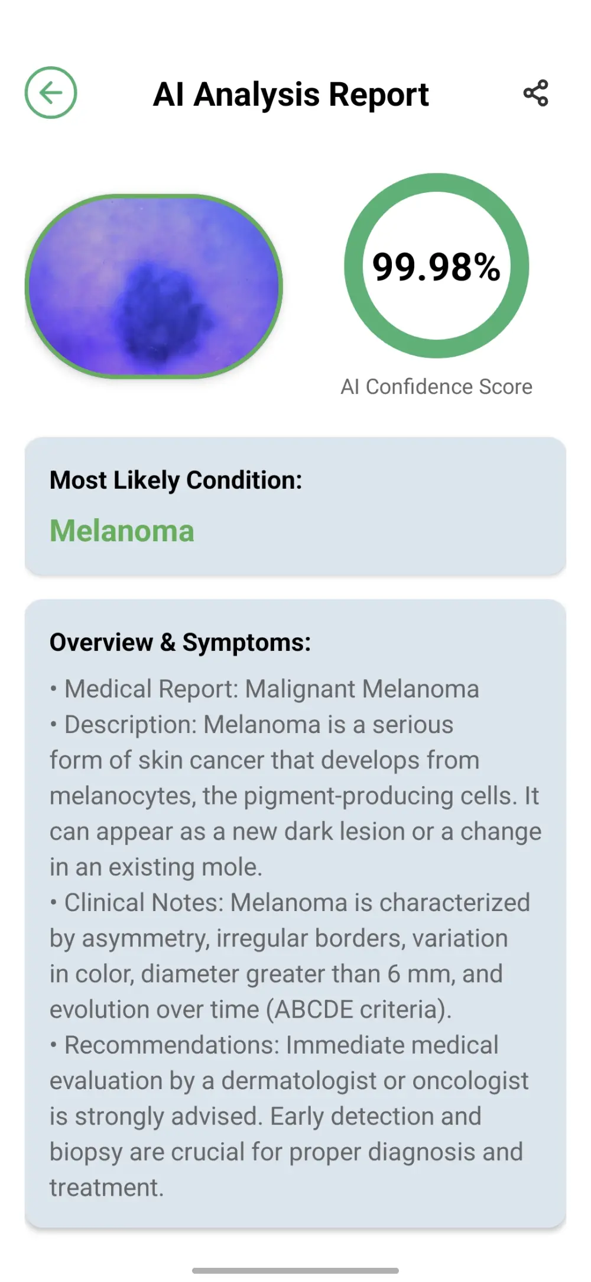Open the skin lesion image thumbnail
Viewport: 591px width, 1282px height.
(154, 286)
